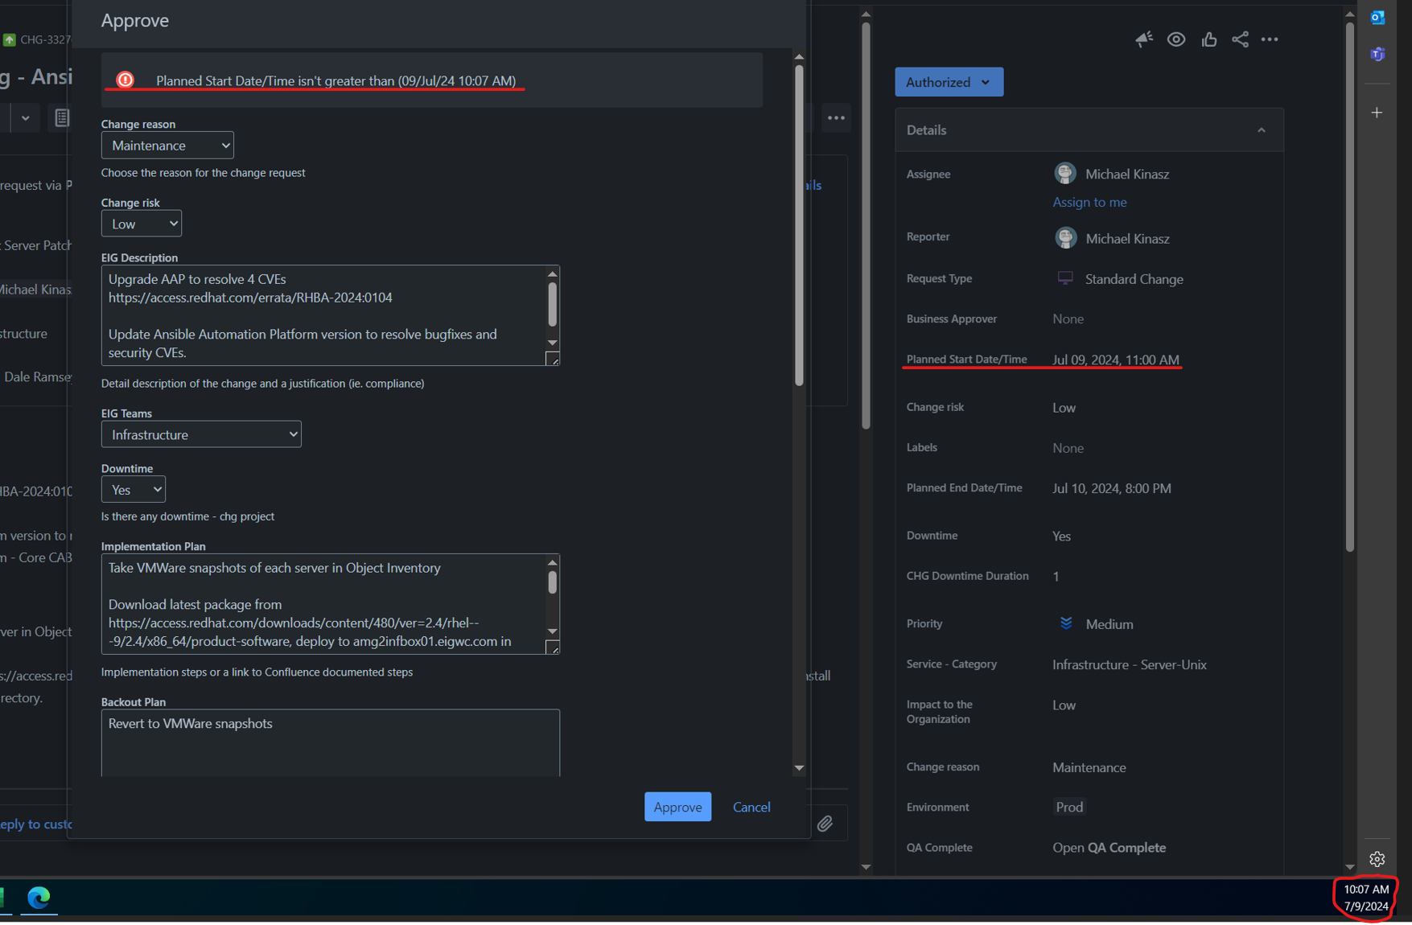Open Teams icon in right sidebar
The width and height of the screenshot is (1412, 925).
coord(1377,55)
